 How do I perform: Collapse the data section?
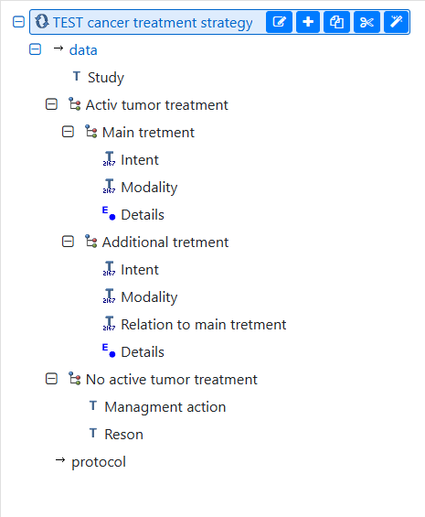tap(35, 49)
